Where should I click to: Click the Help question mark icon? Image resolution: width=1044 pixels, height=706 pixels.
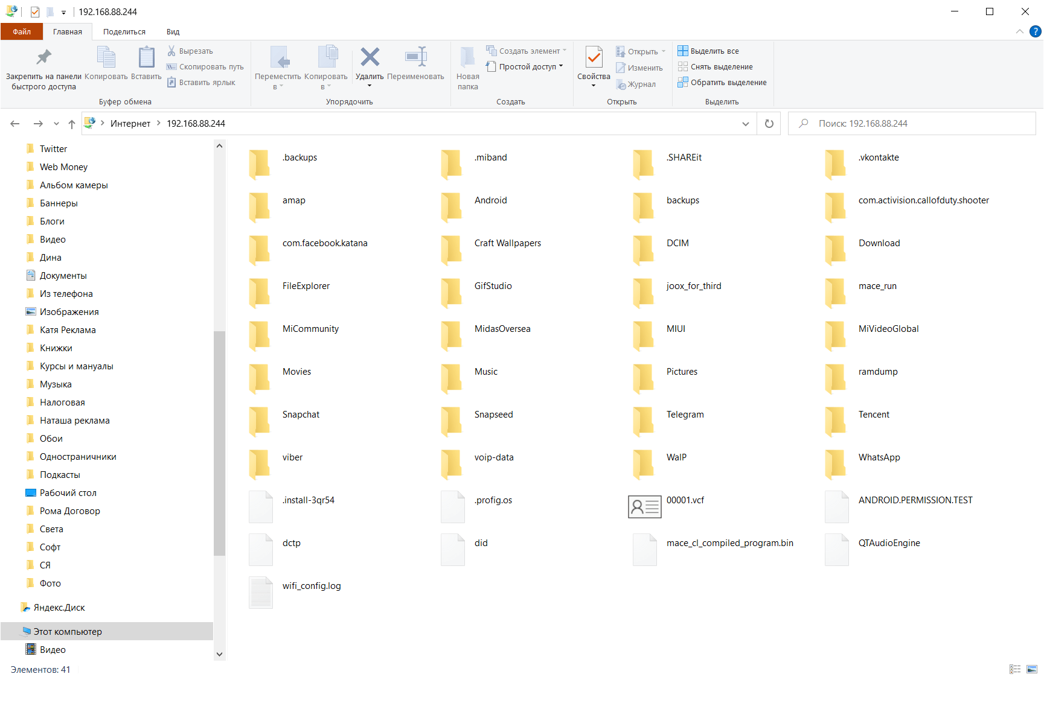pos(1035,31)
